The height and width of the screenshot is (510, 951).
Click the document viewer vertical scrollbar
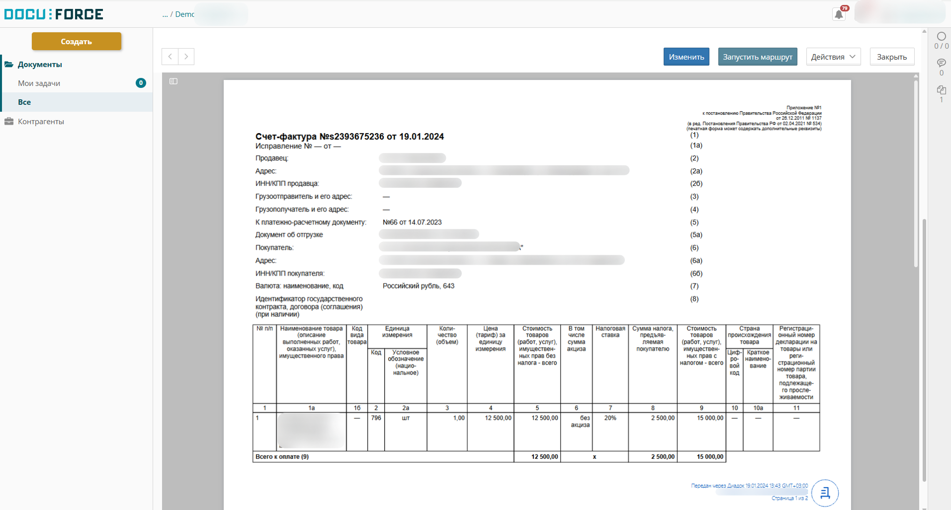pos(916,174)
